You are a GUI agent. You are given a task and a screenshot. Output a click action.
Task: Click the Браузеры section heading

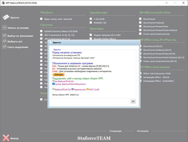click(97, 29)
